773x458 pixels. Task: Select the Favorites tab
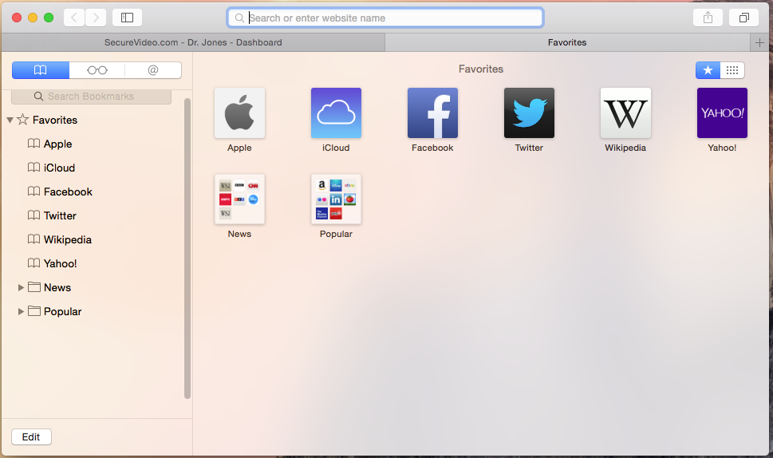[x=566, y=42]
